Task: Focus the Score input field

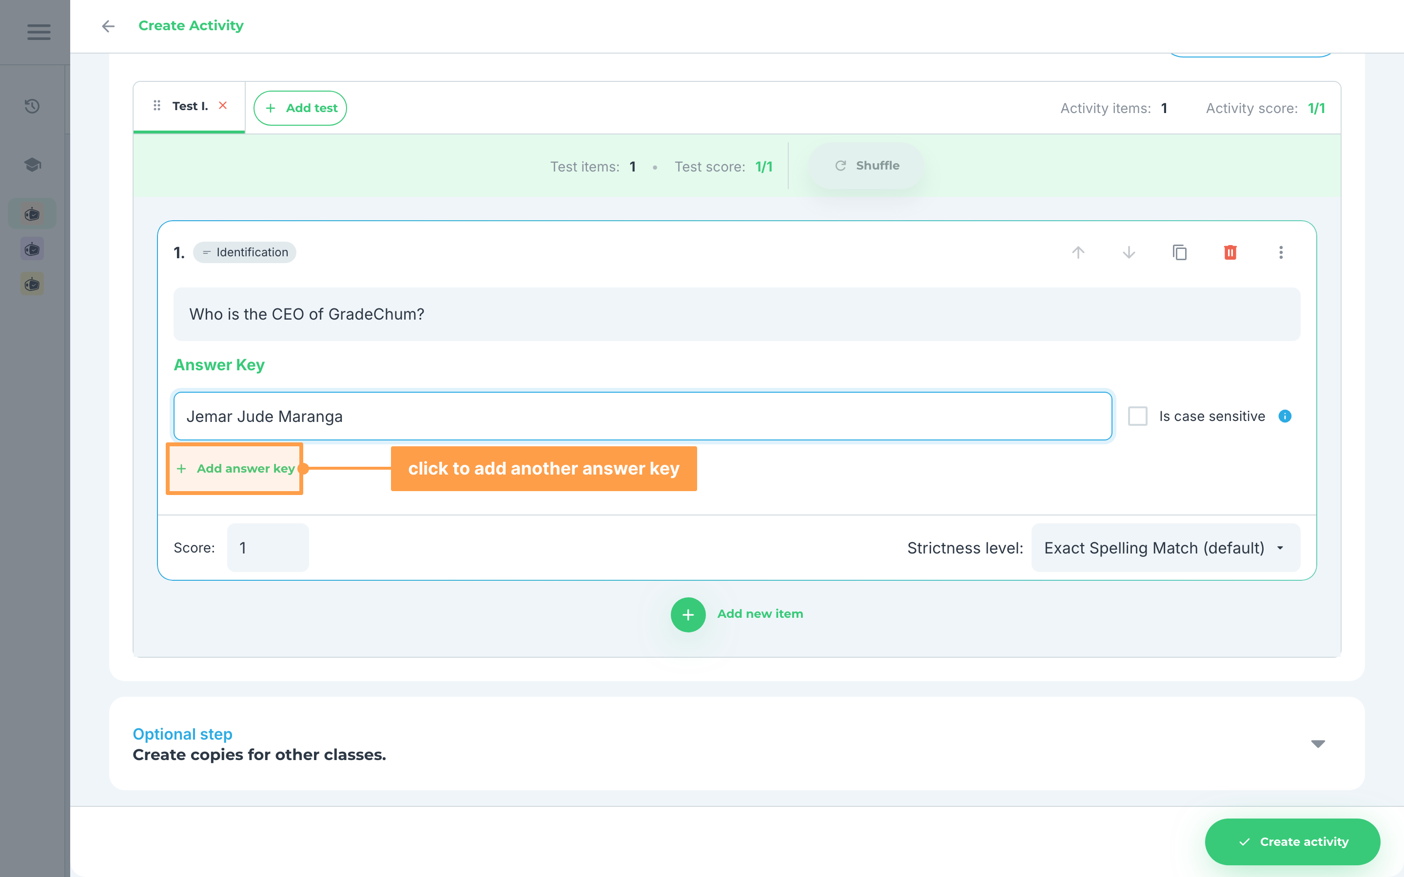Action: tap(268, 548)
